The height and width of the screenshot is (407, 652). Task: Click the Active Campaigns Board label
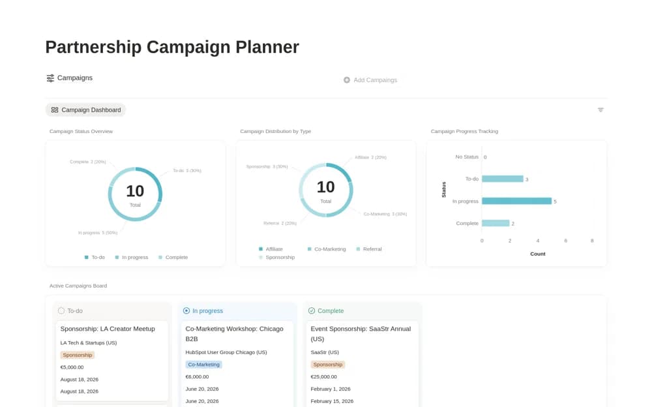coord(78,286)
